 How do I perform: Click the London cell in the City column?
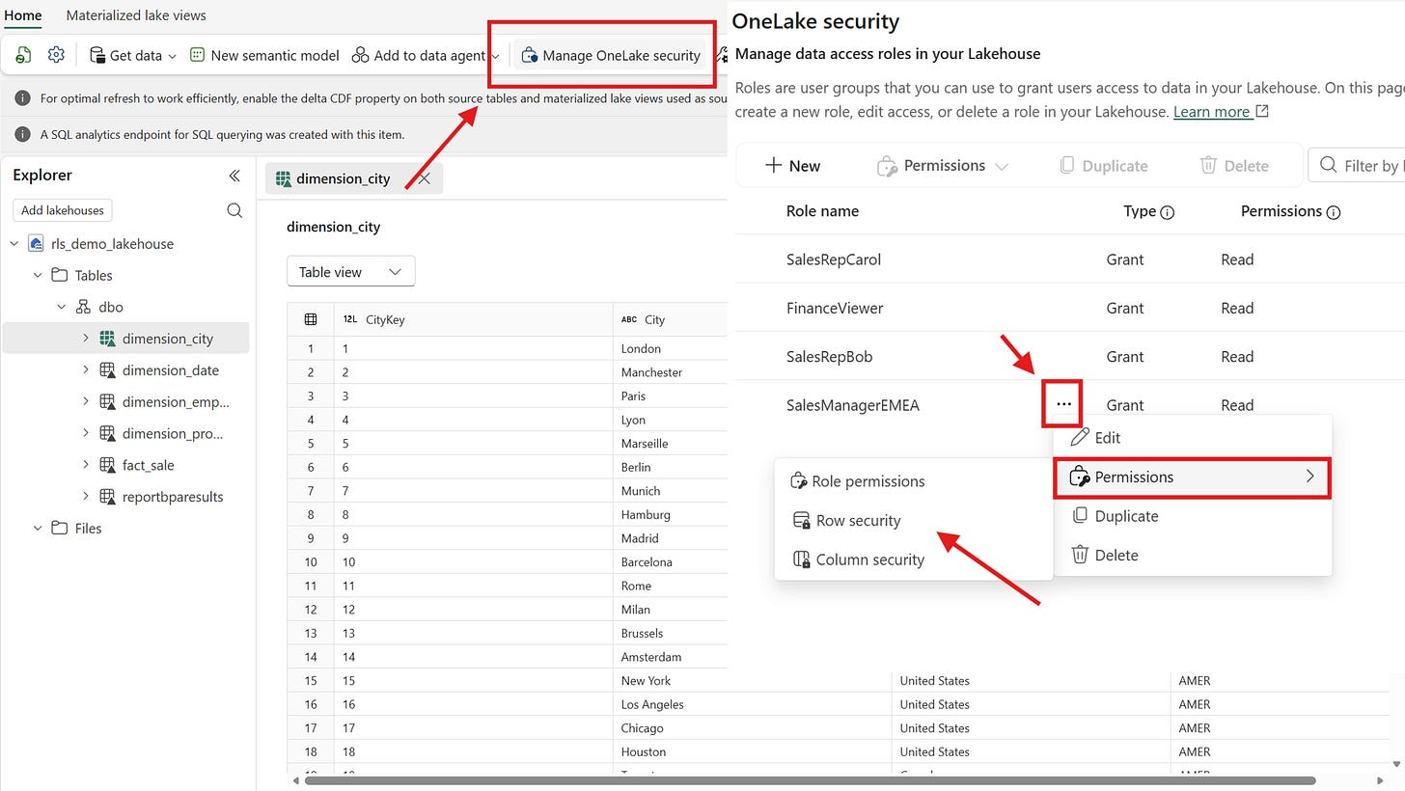[670, 349]
